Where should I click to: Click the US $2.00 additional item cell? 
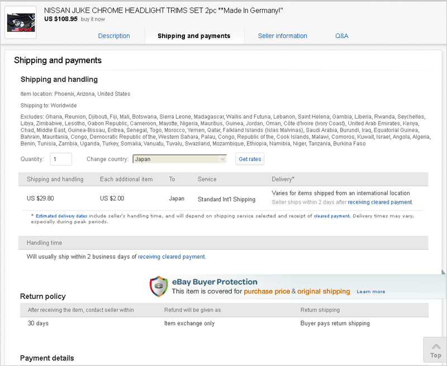tap(112, 199)
